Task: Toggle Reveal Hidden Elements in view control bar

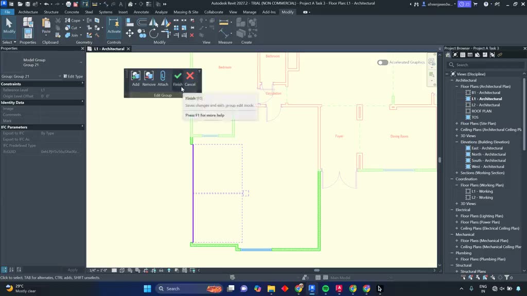Action: click(x=169, y=270)
